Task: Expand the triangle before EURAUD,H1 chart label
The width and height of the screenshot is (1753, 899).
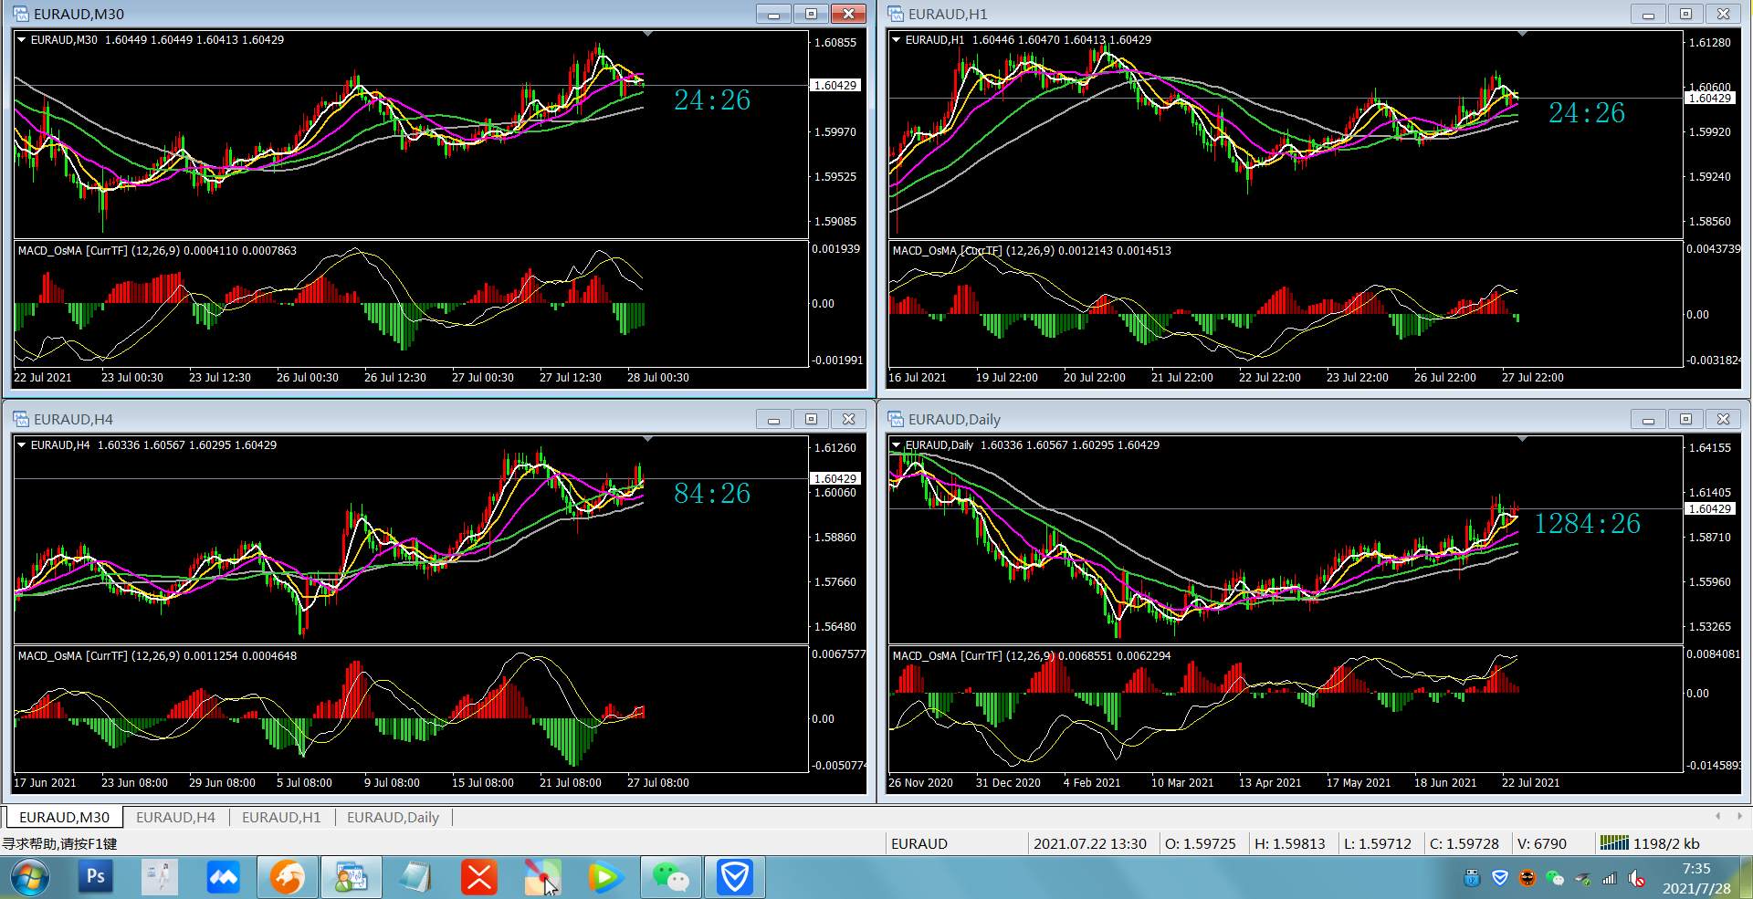Action: tap(897, 39)
